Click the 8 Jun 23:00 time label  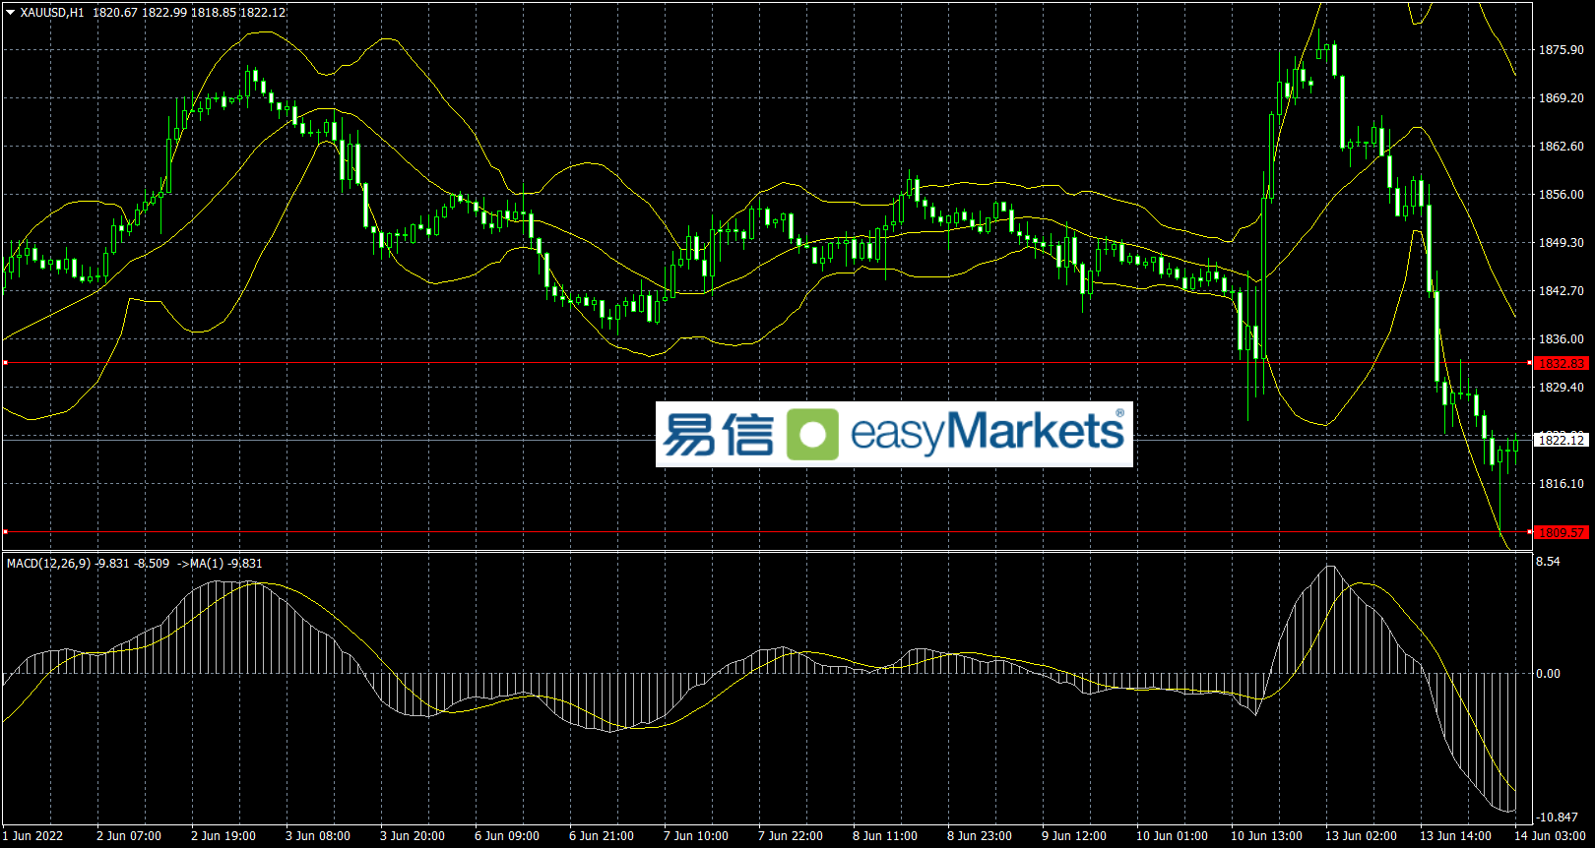980,836
